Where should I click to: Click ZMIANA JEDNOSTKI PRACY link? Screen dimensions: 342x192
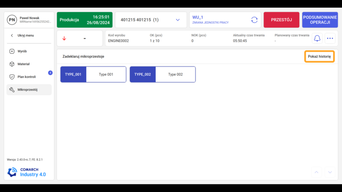pyautogui.click(x=210, y=23)
